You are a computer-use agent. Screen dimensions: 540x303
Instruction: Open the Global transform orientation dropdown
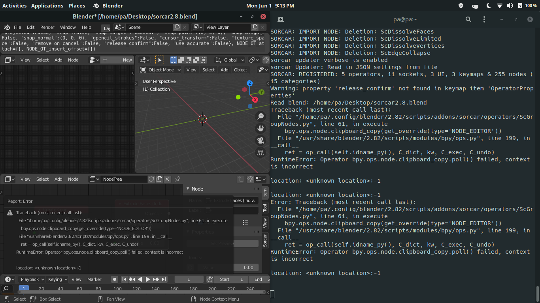tap(230, 60)
